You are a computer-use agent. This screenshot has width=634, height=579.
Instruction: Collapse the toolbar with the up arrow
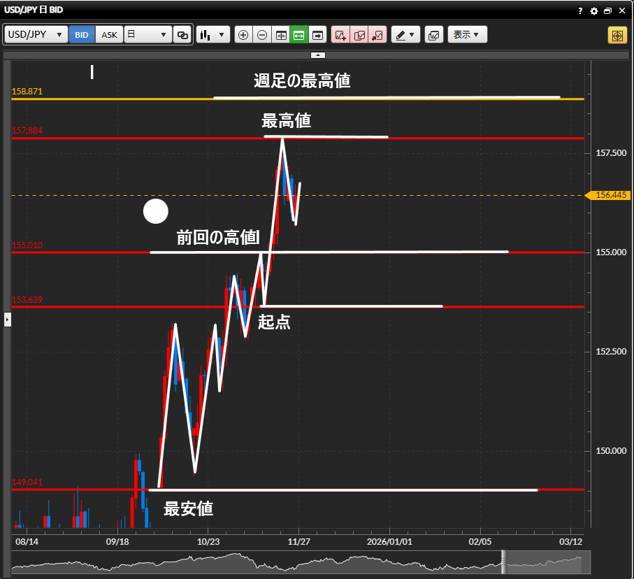click(x=317, y=54)
